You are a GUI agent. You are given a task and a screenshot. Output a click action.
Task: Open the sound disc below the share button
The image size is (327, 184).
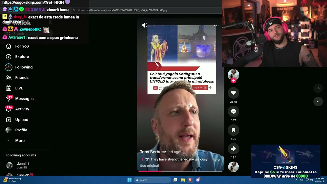[x=233, y=167]
